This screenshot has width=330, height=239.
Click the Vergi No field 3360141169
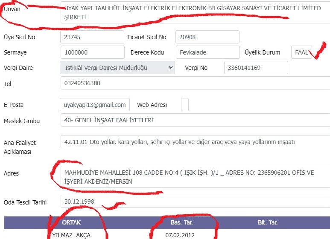click(256, 68)
